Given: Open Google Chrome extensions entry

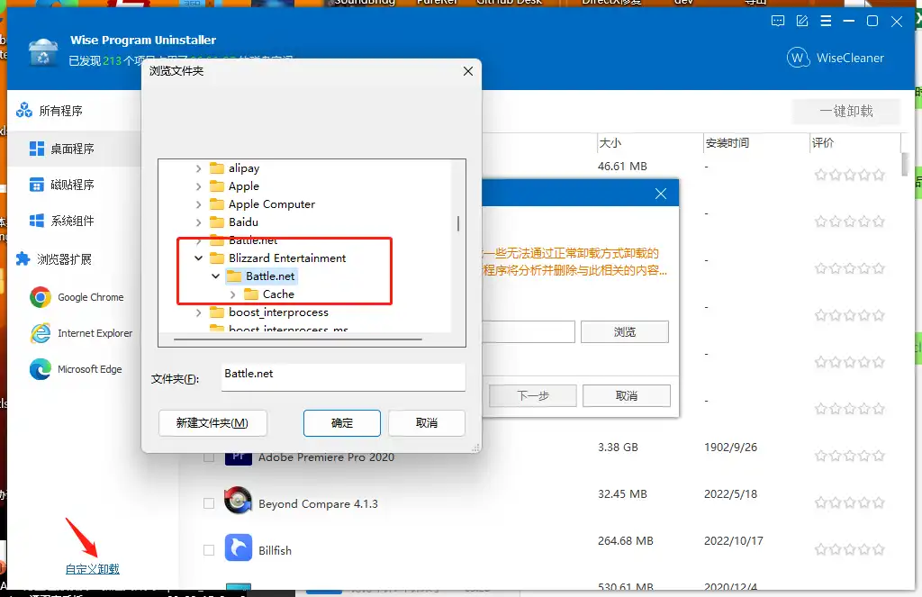Looking at the screenshot, I should point(91,298).
